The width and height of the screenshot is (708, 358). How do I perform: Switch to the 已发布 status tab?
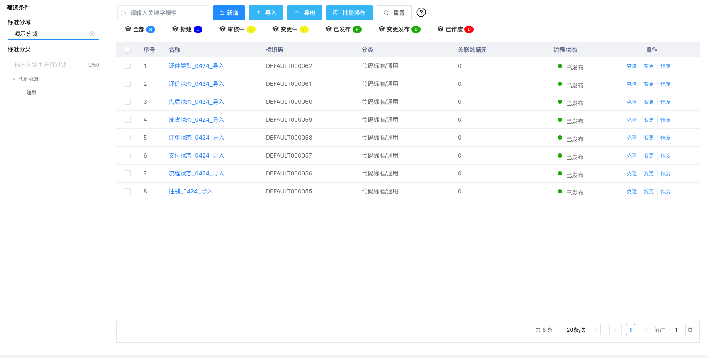343,29
